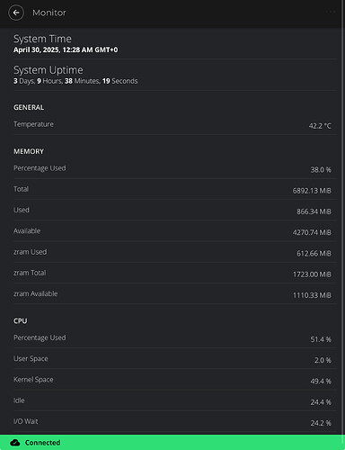This screenshot has height=450, width=345.
Task: Click the cloud icon beside Connected
Action: (x=15, y=443)
